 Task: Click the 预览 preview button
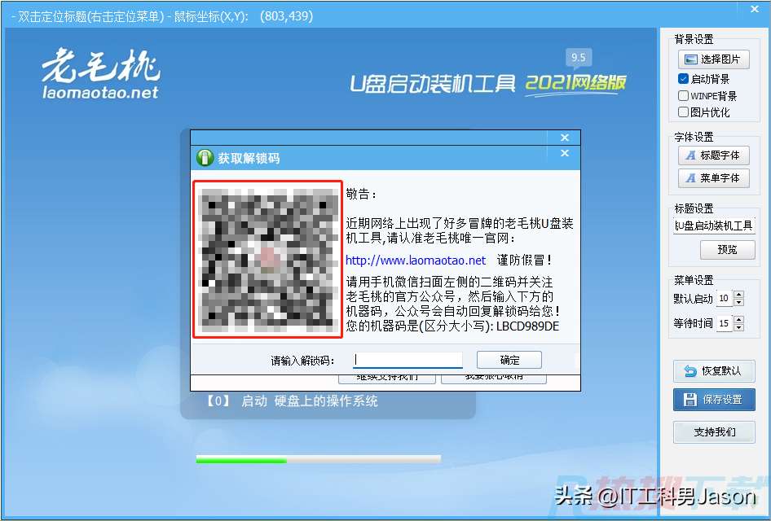pos(727,250)
